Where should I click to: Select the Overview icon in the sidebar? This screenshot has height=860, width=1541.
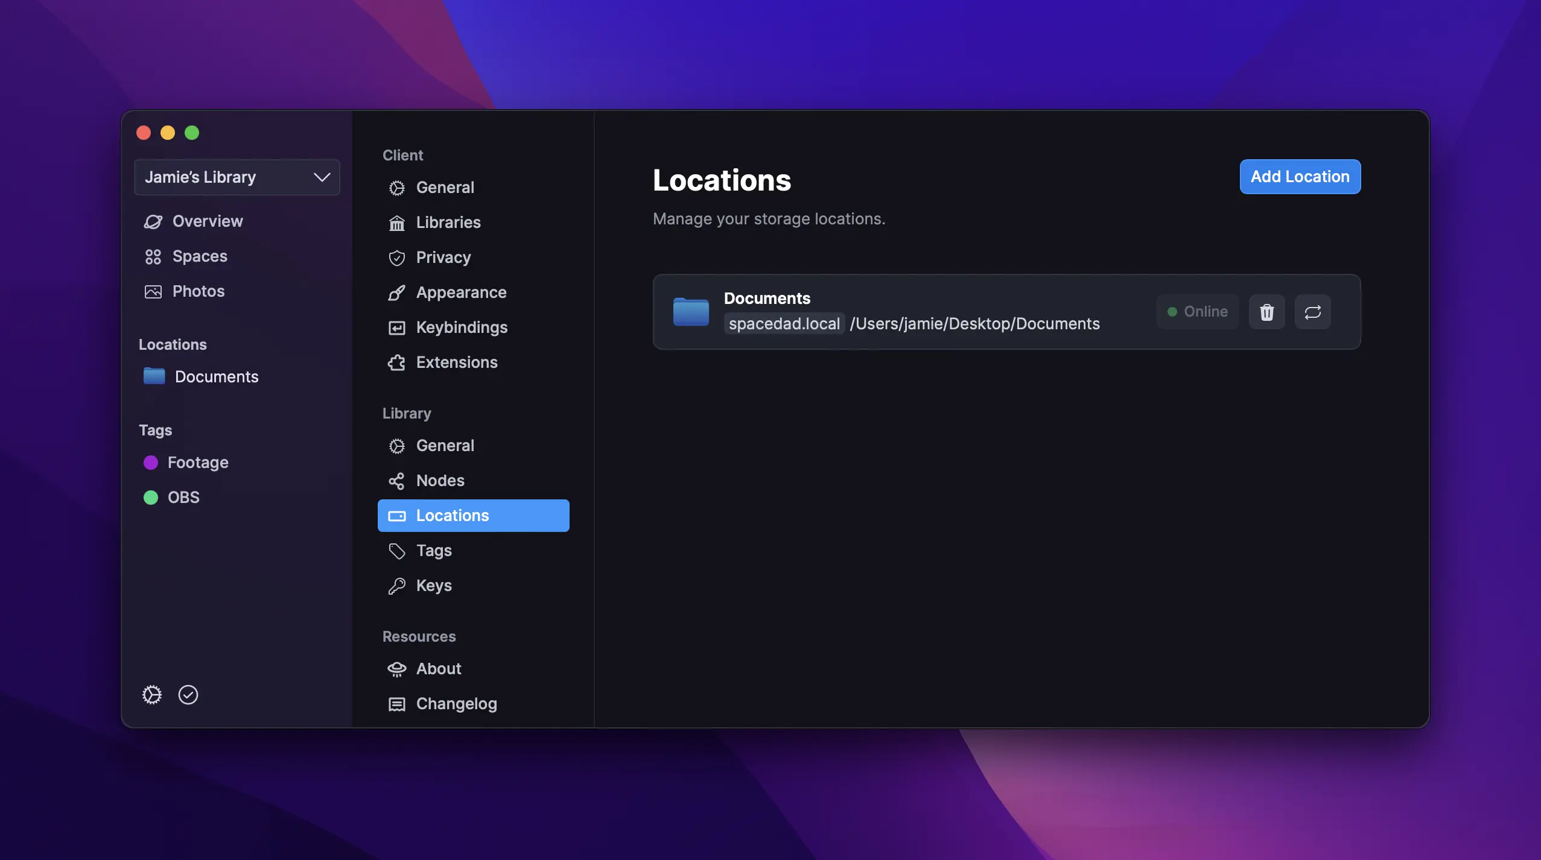153,221
